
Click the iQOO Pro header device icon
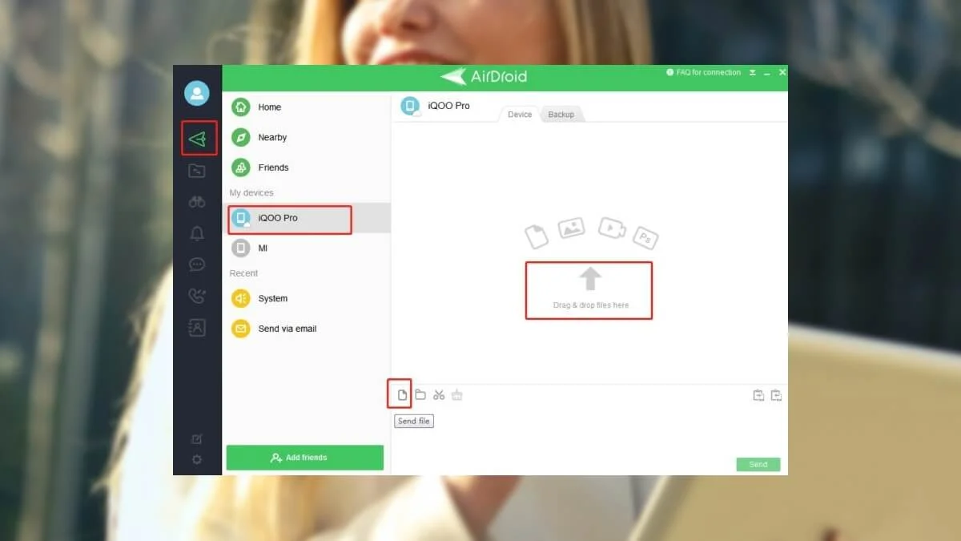410,106
